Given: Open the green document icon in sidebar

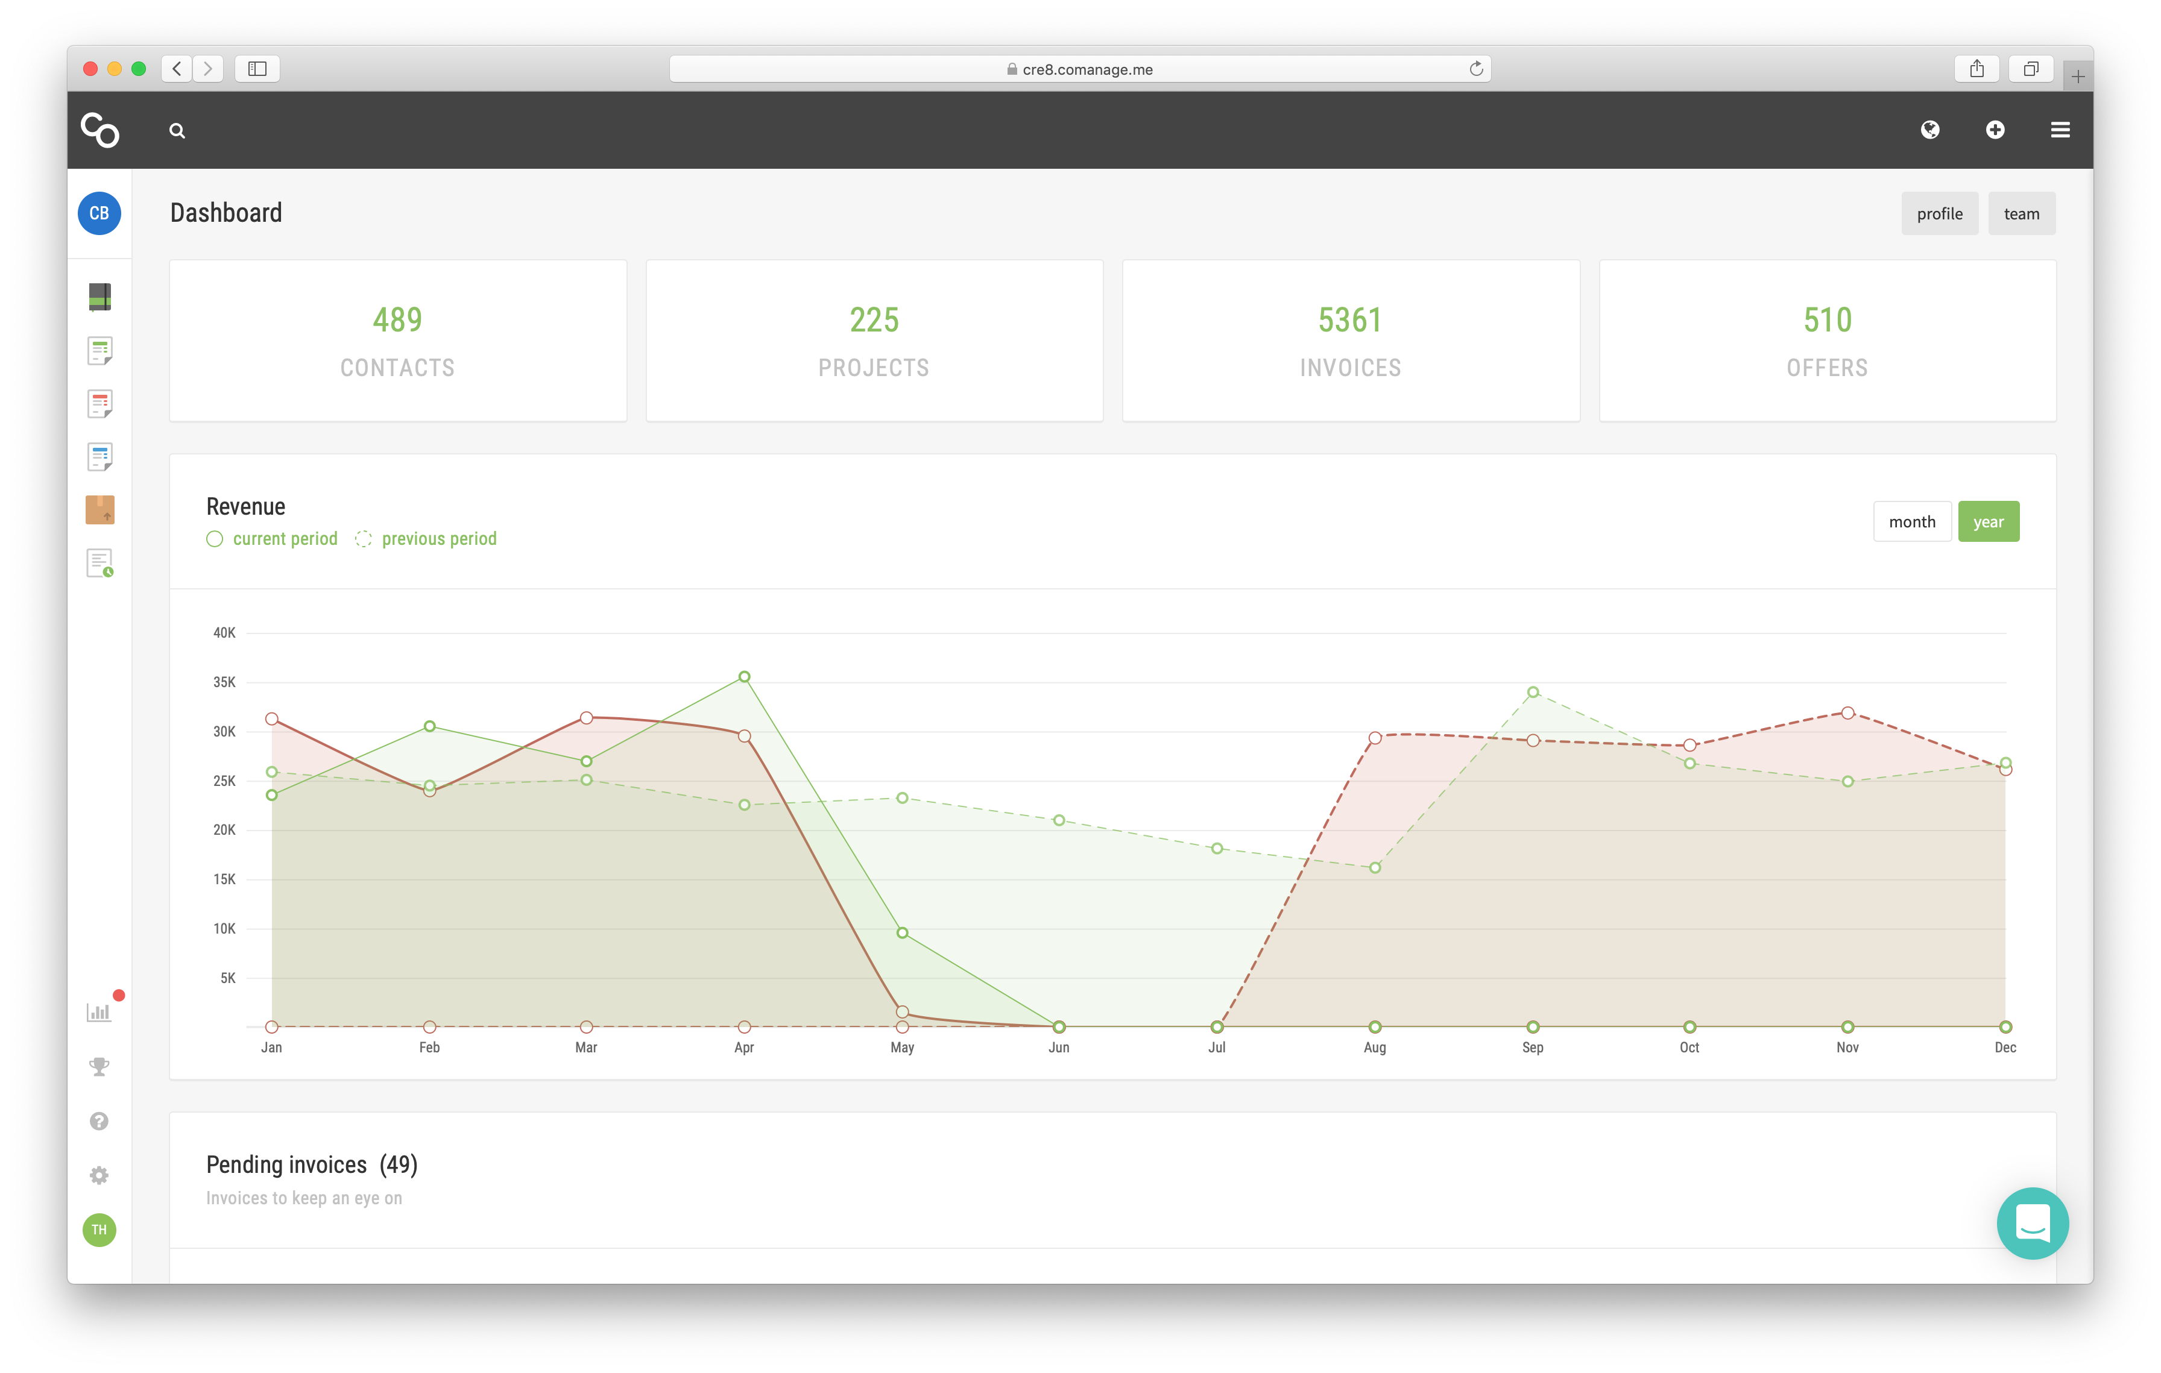Looking at the screenshot, I should point(99,351).
